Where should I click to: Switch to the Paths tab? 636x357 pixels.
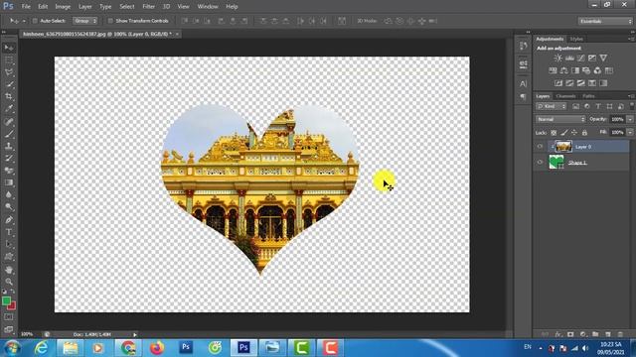point(588,96)
